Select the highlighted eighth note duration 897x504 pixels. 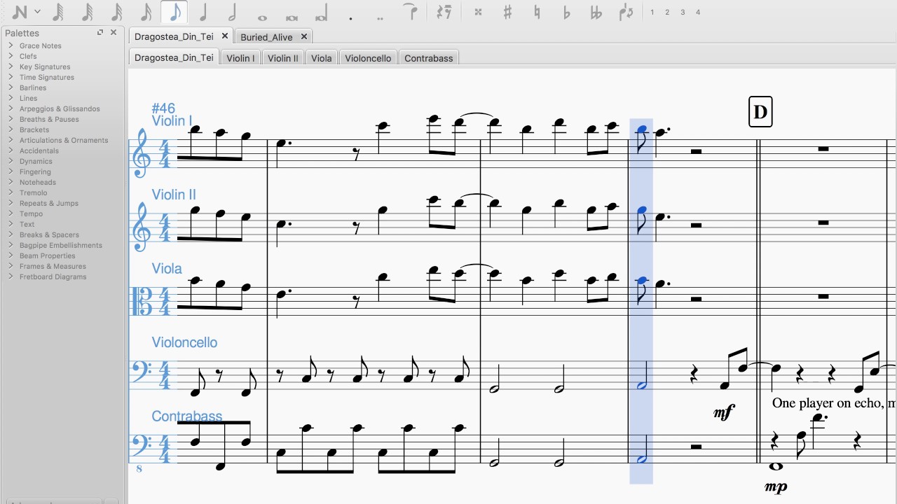(174, 12)
